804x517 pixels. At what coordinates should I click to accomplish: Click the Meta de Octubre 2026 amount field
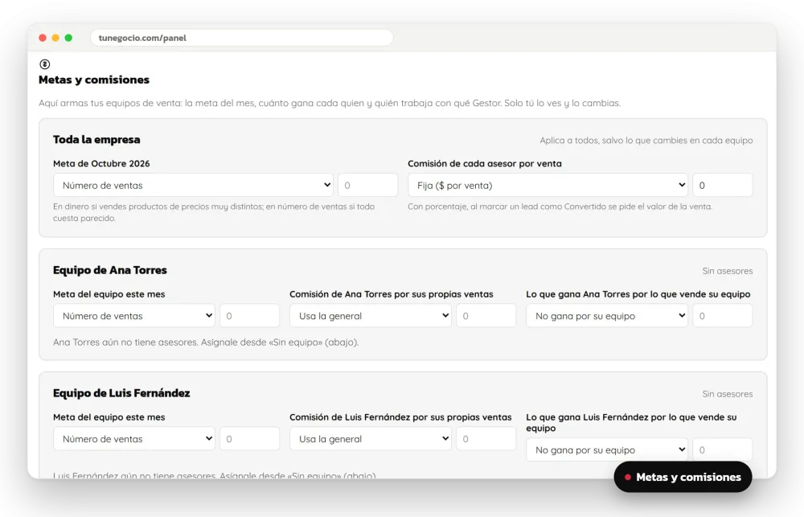367,185
